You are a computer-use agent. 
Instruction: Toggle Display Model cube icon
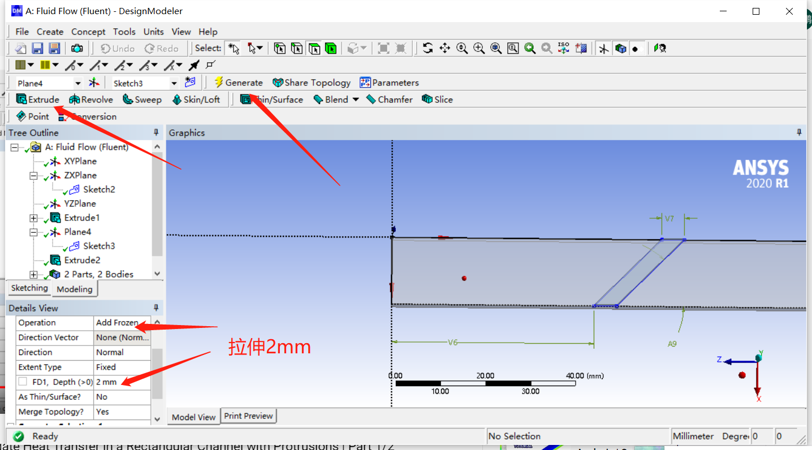point(621,49)
